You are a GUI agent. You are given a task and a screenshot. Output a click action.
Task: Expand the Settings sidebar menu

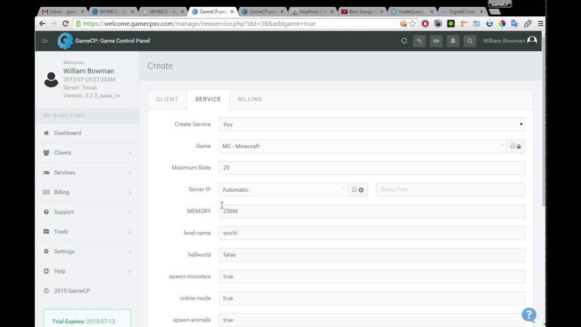click(87, 252)
